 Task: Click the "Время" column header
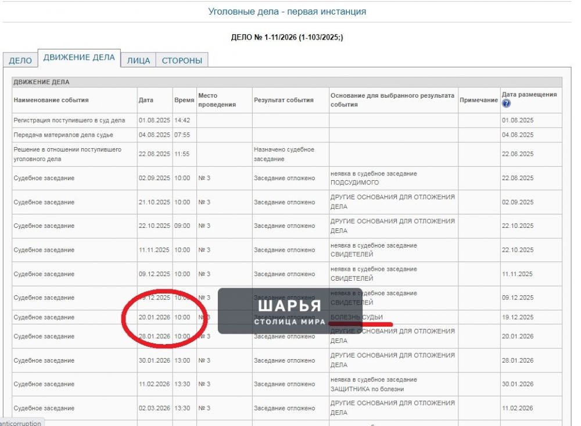(x=184, y=100)
